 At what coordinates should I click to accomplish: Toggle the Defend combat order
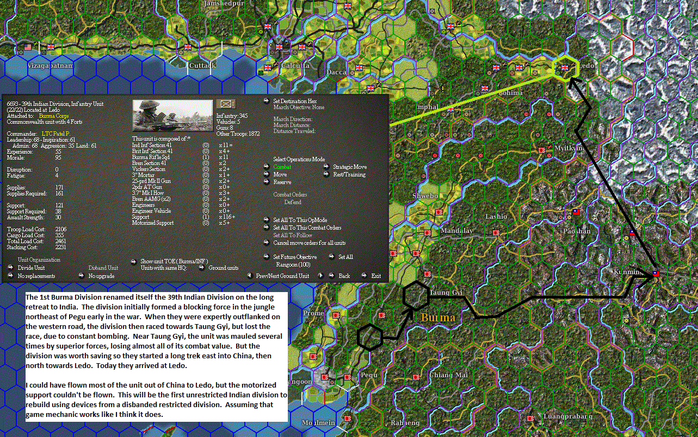[x=293, y=202]
